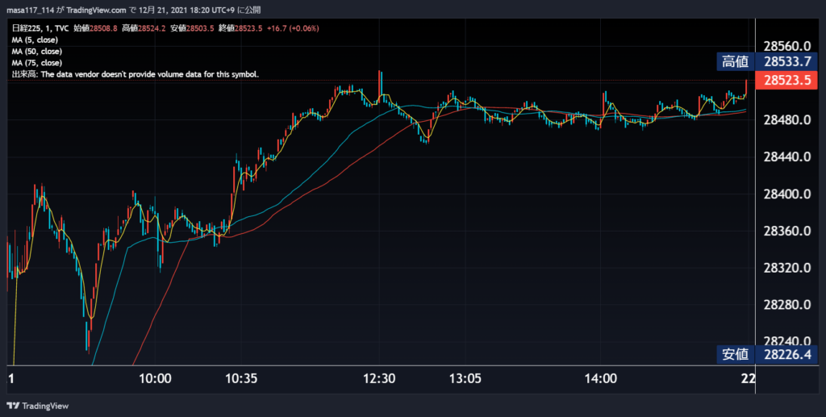Click the 28560.0 price axis label
Screen dimensions: 826x417
[787, 46]
